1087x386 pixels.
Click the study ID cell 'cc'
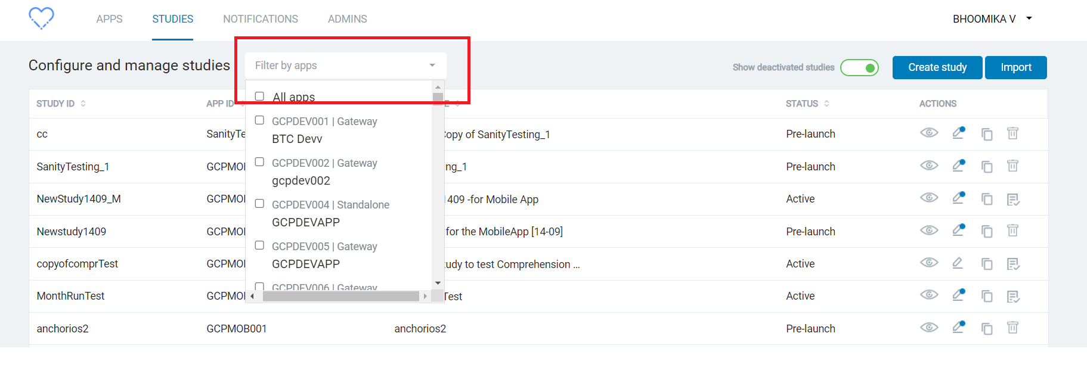[42, 134]
